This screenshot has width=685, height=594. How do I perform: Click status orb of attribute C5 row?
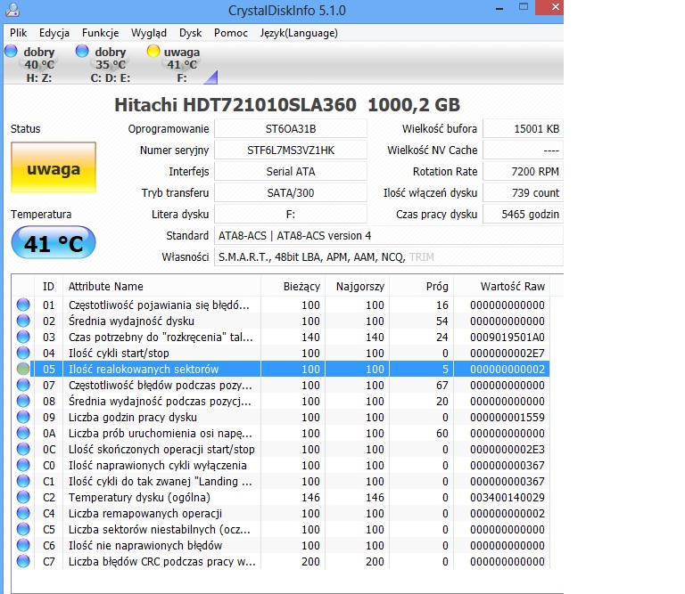pos(23,529)
